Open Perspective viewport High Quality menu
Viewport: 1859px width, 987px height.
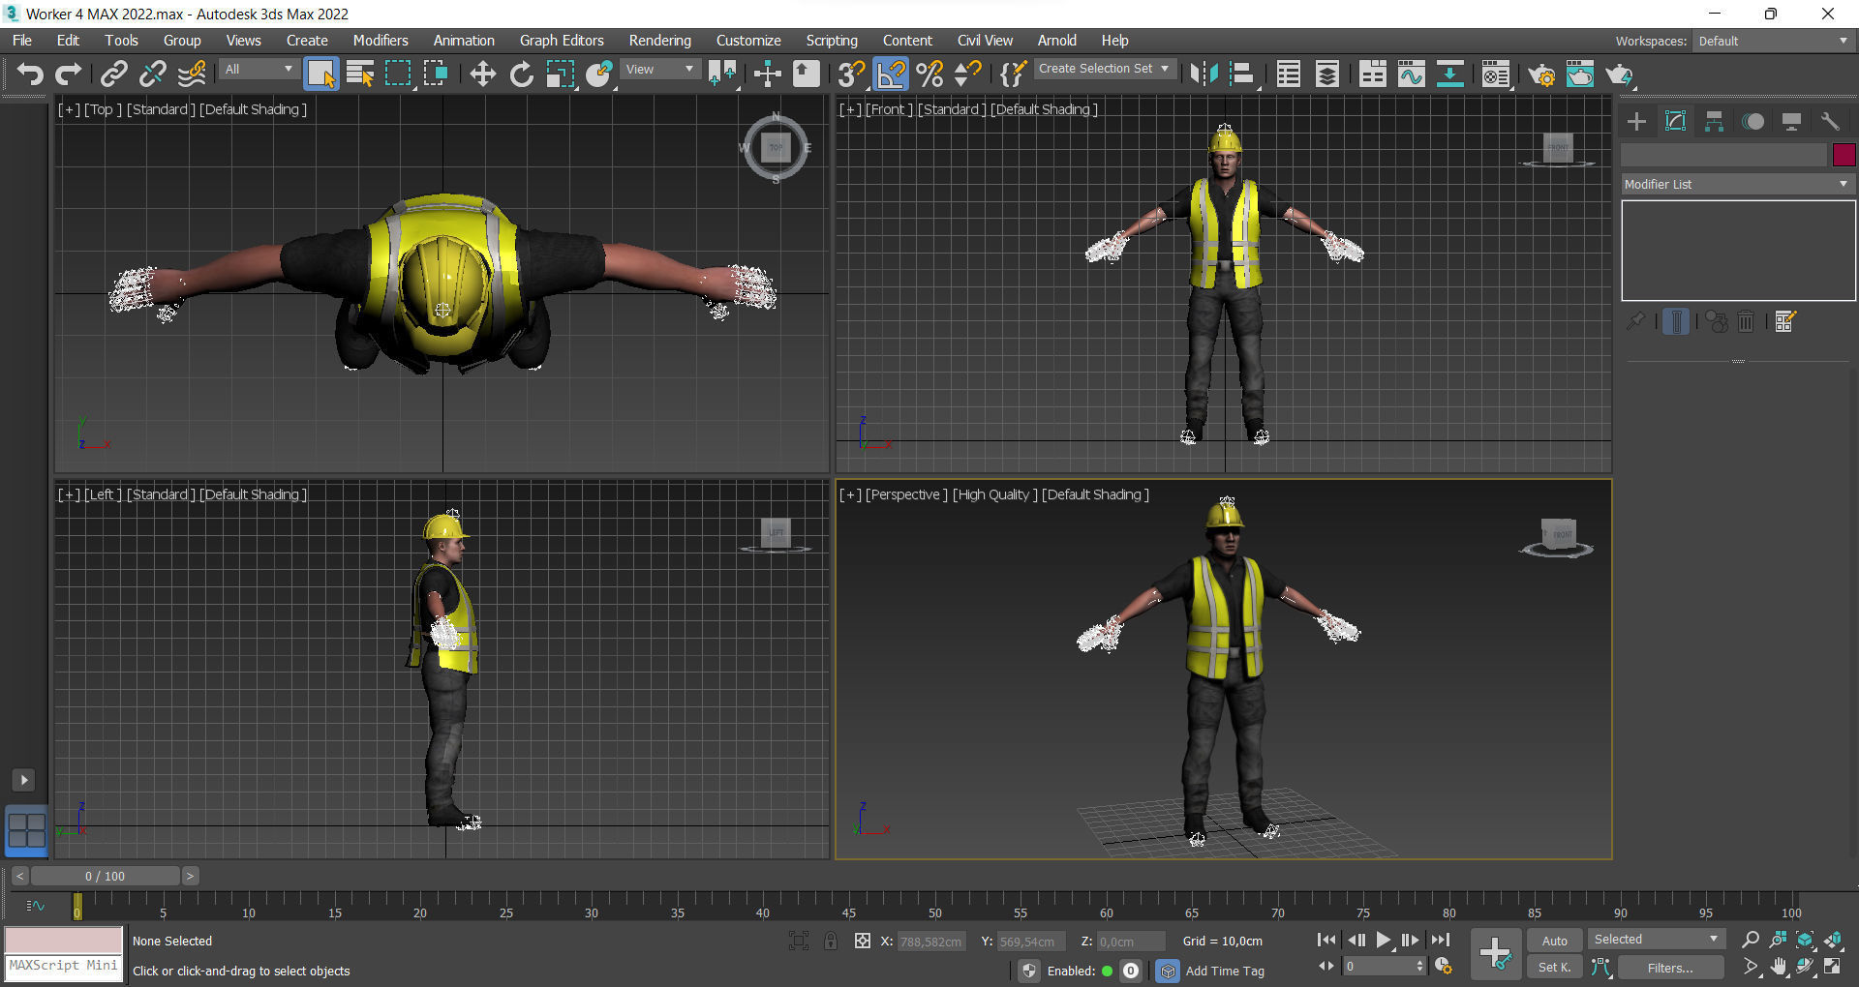coord(994,494)
